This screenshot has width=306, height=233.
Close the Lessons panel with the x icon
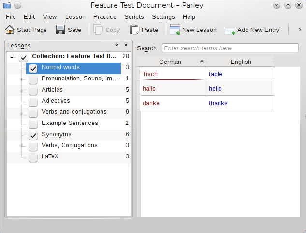[x=126, y=45]
